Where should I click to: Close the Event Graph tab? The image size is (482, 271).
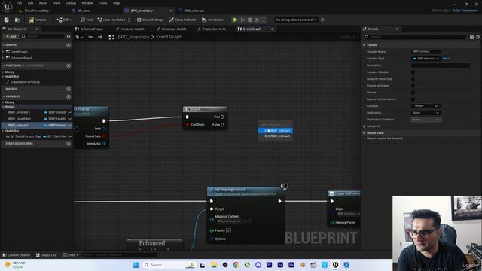272,29
